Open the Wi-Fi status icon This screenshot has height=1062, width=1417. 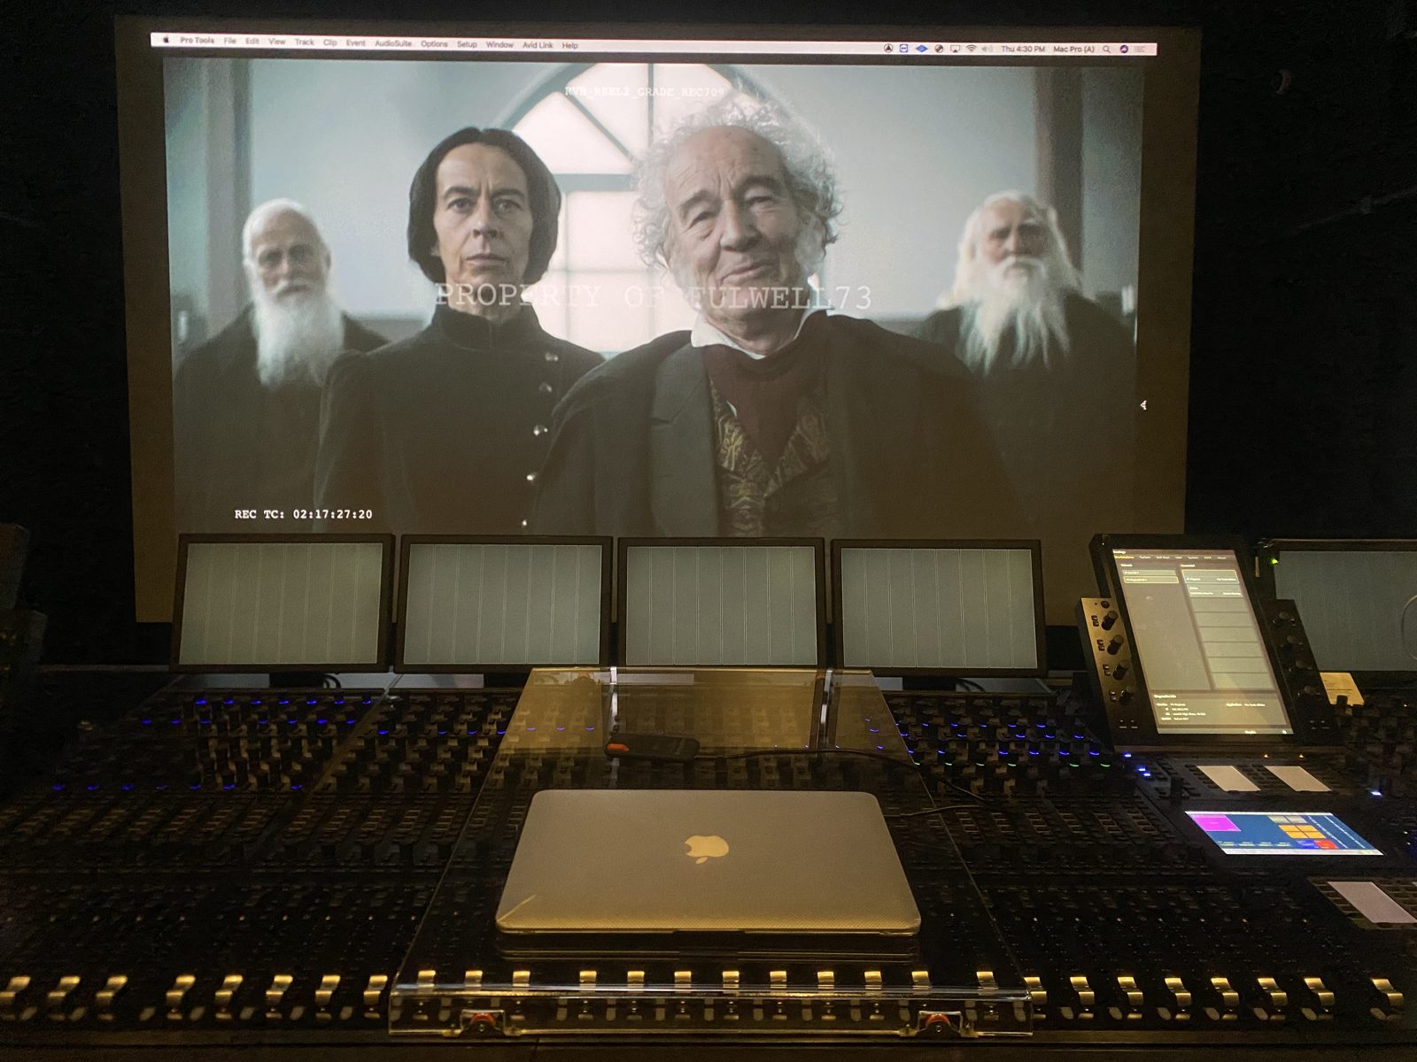click(x=971, y=49)
